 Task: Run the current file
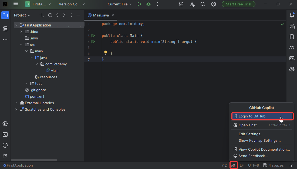click(x=139, y=4)
